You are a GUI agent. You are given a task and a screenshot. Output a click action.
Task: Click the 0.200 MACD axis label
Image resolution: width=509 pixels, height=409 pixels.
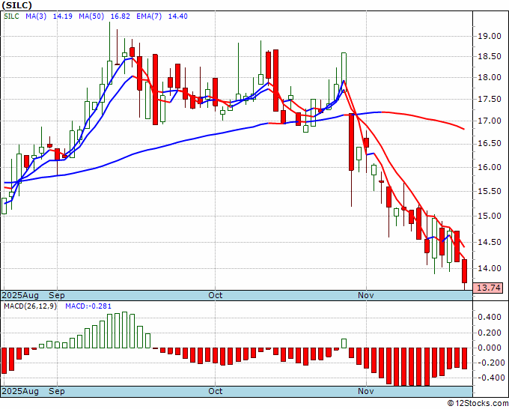(x=490, y=333)
